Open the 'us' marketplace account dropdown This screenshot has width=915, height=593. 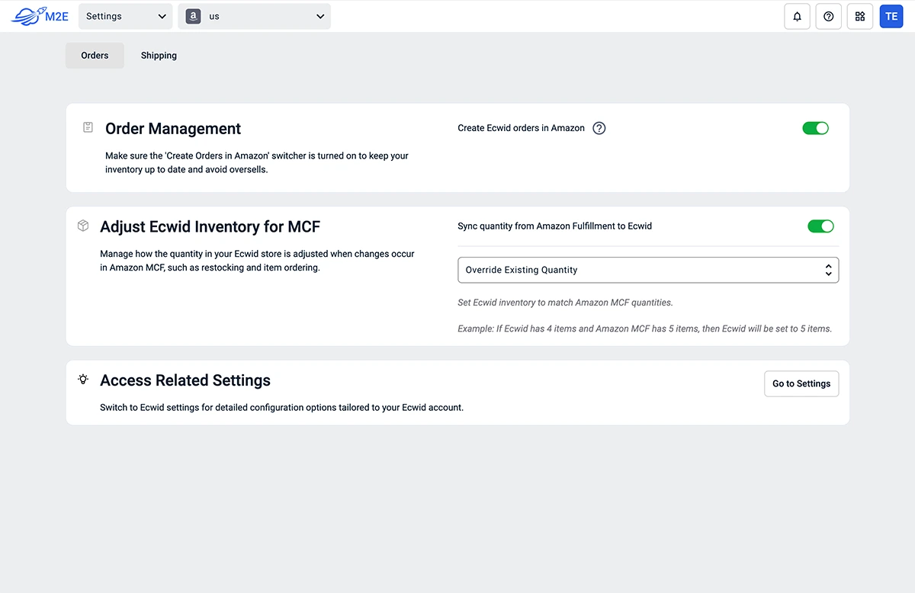(255, 17)
